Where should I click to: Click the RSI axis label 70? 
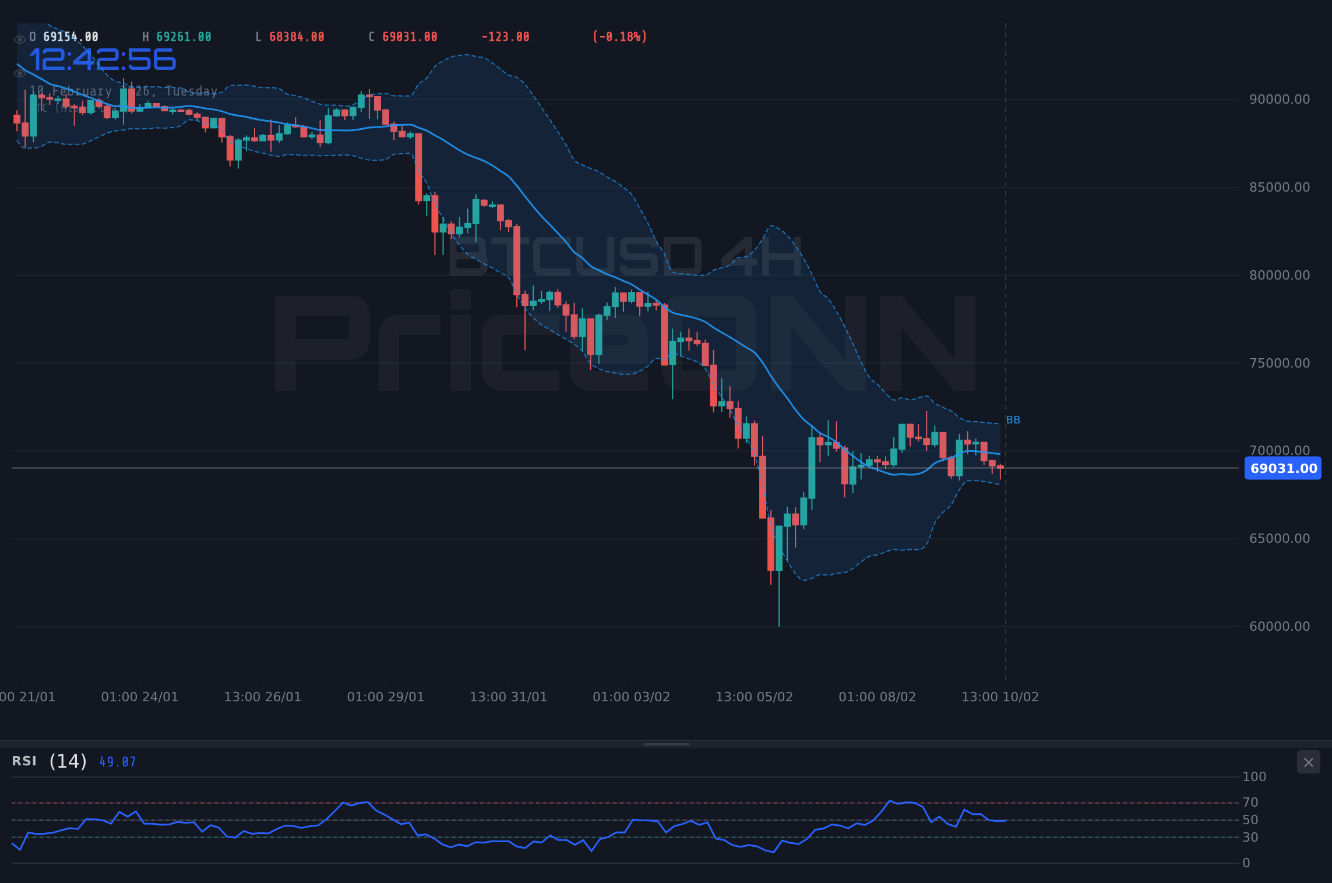(x=1250, y=803)
